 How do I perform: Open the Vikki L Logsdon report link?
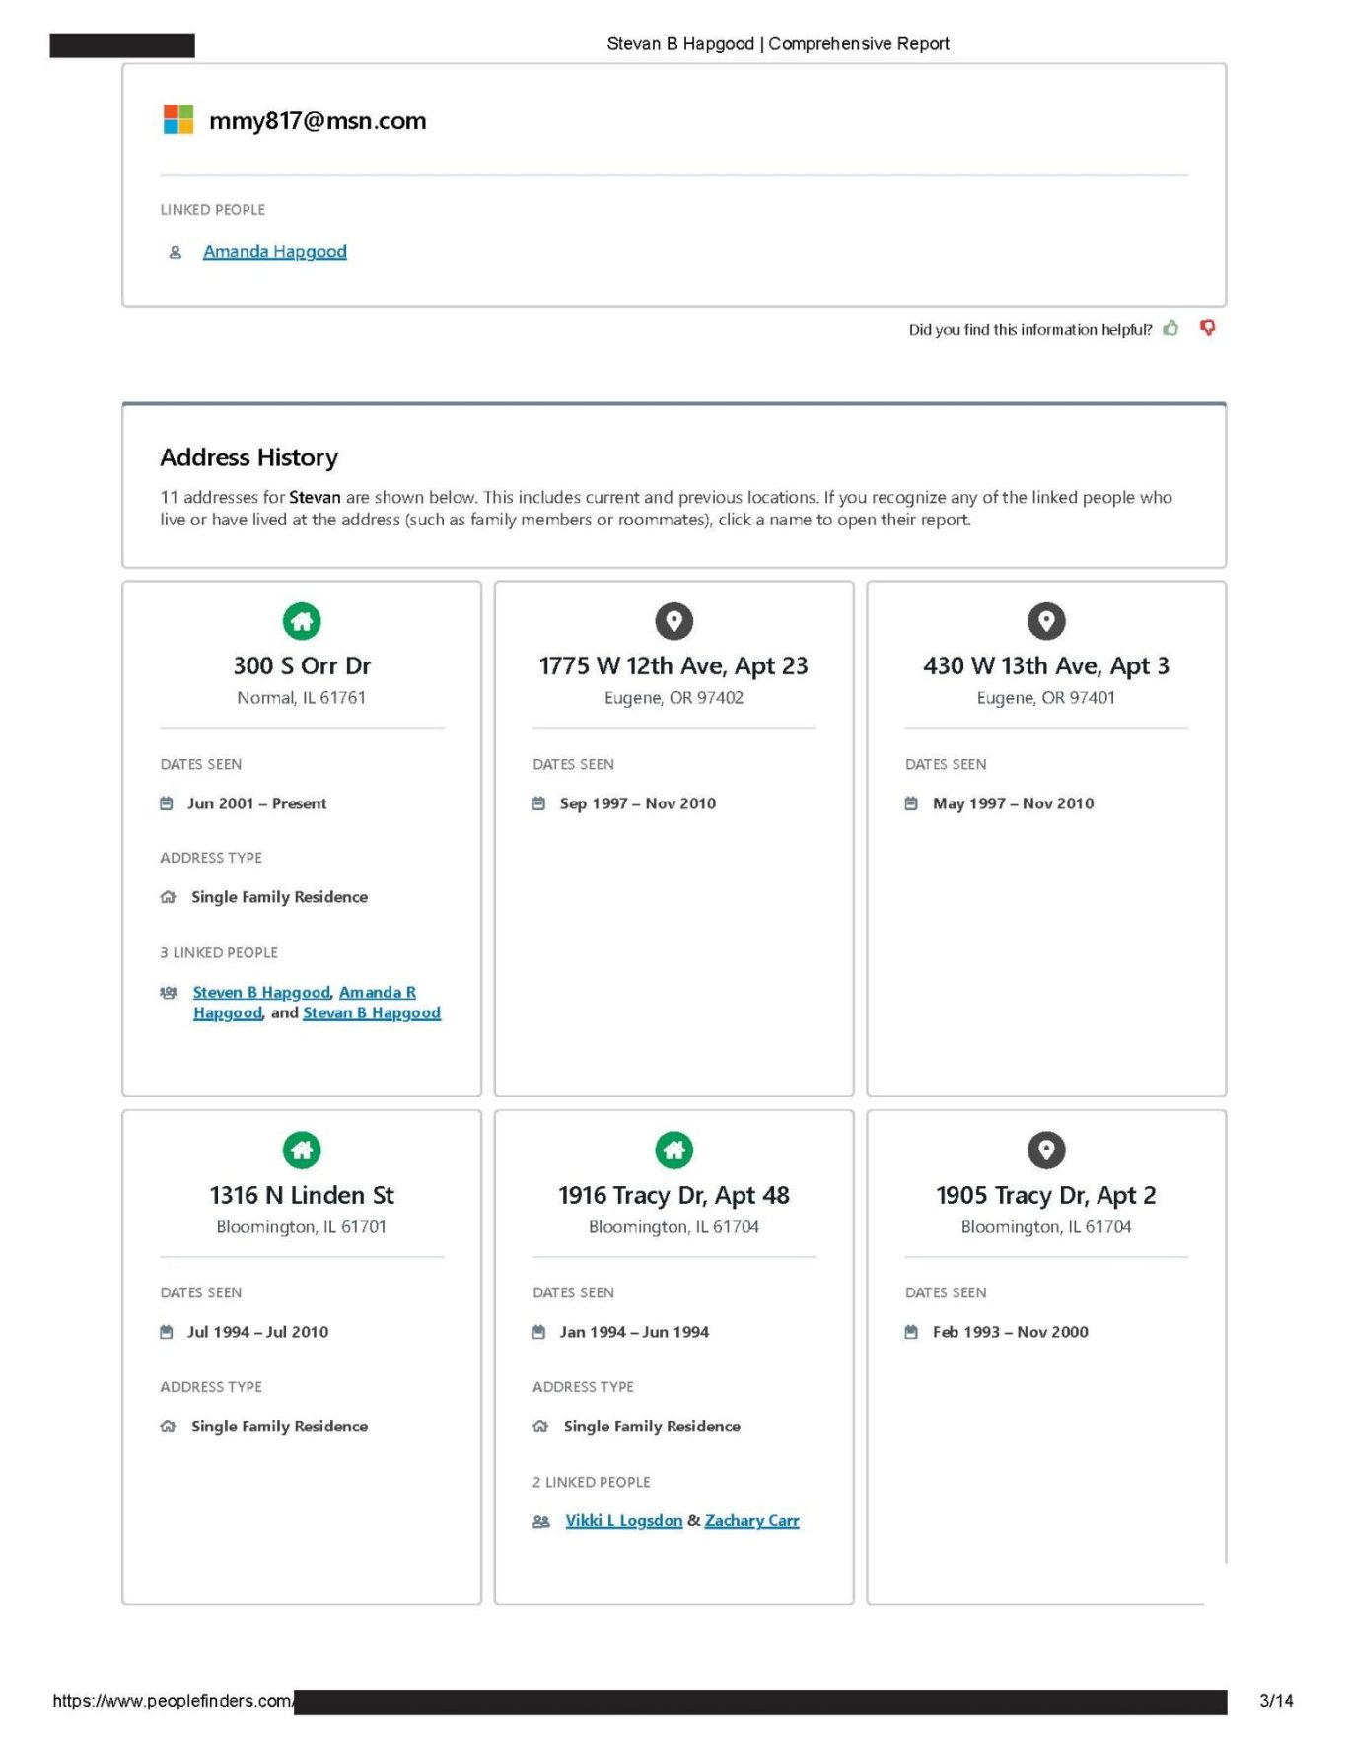623,1521
